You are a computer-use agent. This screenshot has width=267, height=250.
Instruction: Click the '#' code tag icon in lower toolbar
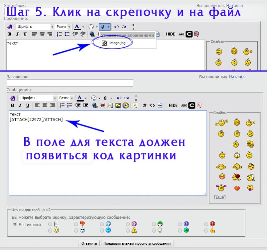(145, 105)
